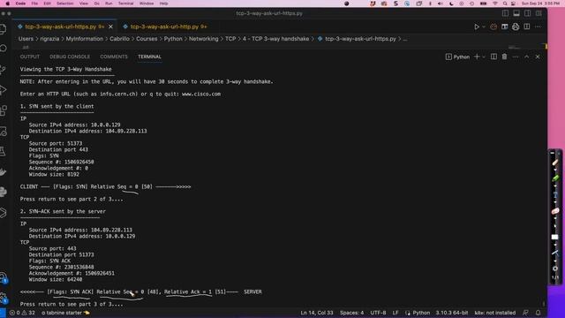Close the terminal panel
Viewport: 565px width, 318px height.
tap(538, 57)
